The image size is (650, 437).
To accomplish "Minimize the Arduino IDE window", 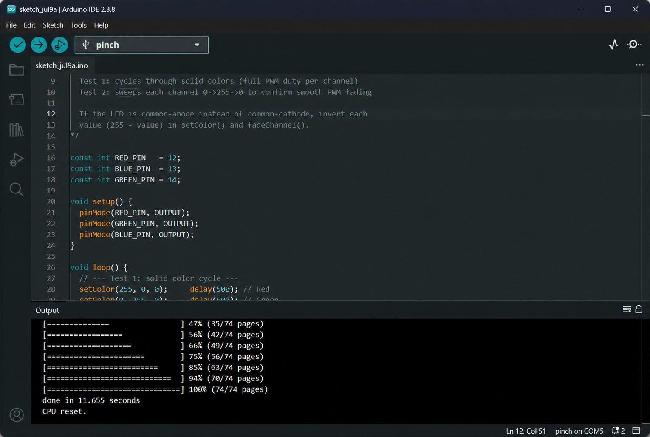I will point(581,9).
